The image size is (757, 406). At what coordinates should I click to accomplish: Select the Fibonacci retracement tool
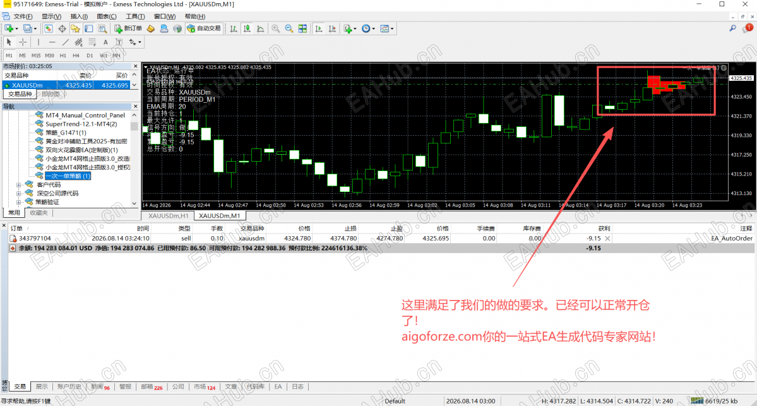[92, 42]
